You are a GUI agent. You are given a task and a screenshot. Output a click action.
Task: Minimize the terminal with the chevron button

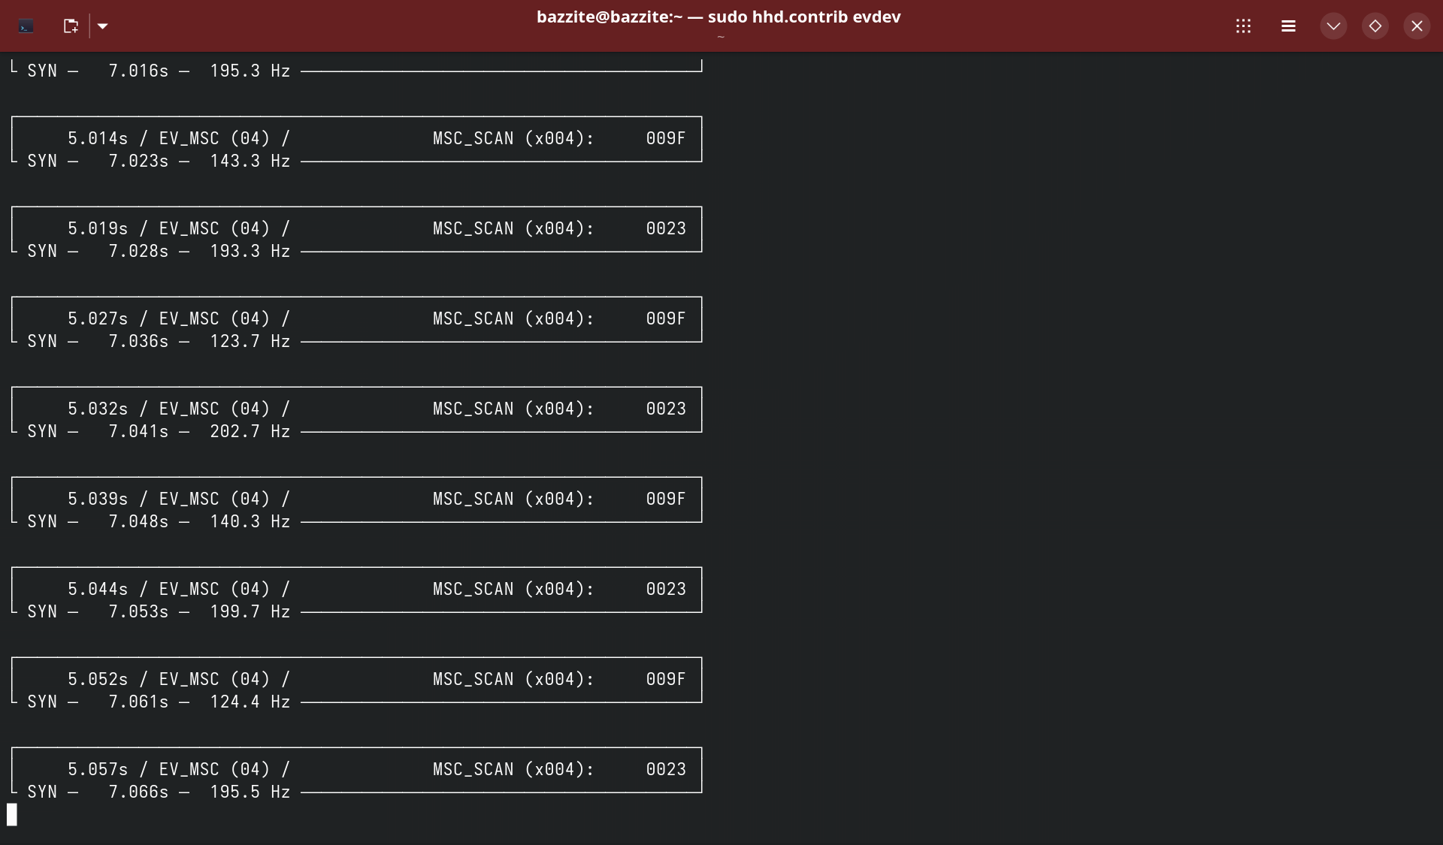[x=1333, y=26]
